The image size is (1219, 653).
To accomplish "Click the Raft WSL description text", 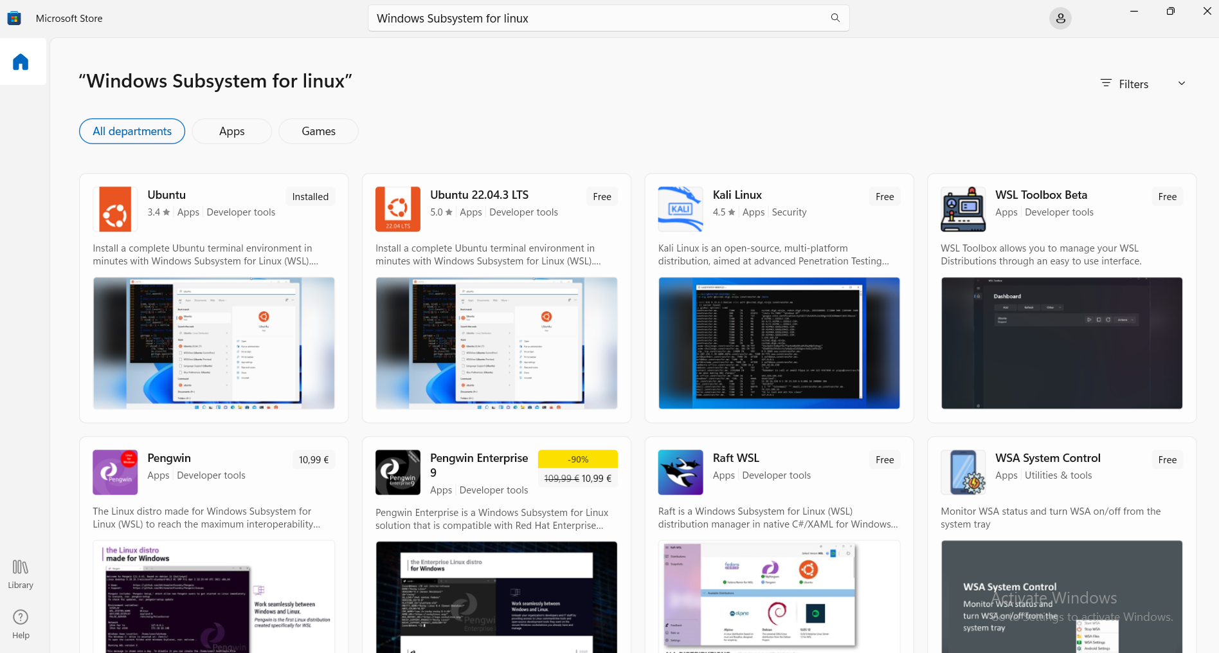I will (778, 518).
